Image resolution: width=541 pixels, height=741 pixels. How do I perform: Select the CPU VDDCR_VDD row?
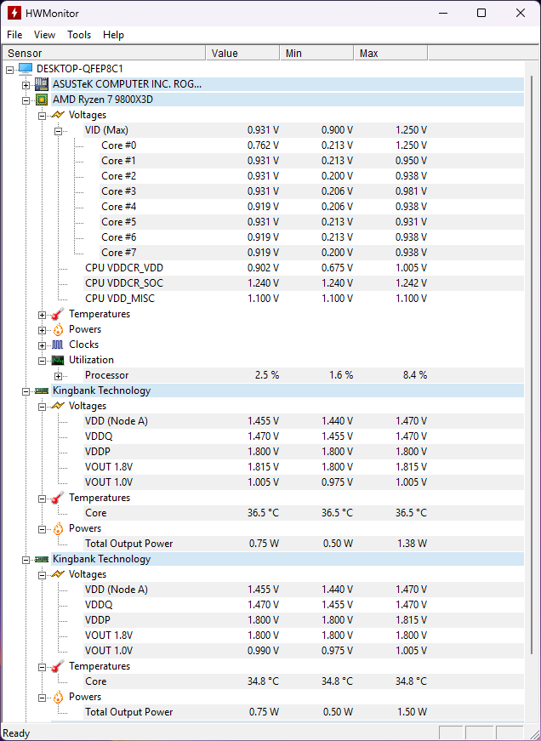pyautogui.click(x=304, y=268)
